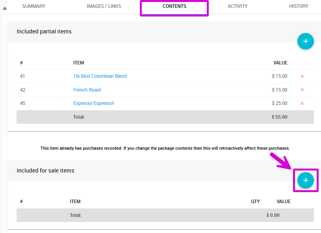
Task: Open the Images / Links tab
Action: pyautogui.click(x=104, y=6)
